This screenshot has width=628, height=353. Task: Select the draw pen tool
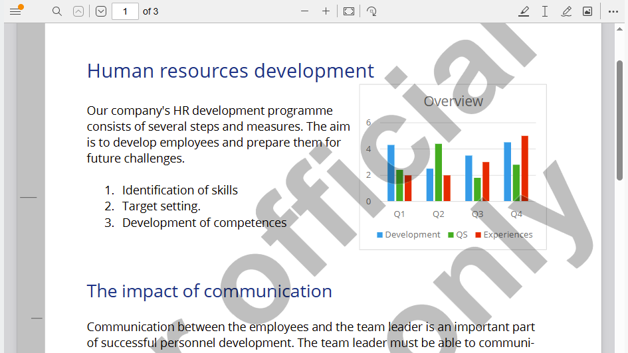[x=566, y=11]
